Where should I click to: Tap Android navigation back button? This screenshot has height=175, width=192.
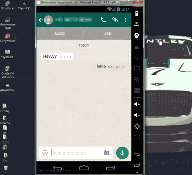58,168
